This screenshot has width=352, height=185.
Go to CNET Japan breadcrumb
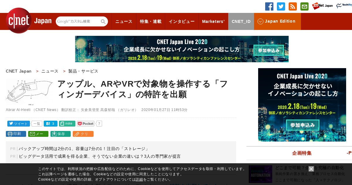click(x=19, y=71)
